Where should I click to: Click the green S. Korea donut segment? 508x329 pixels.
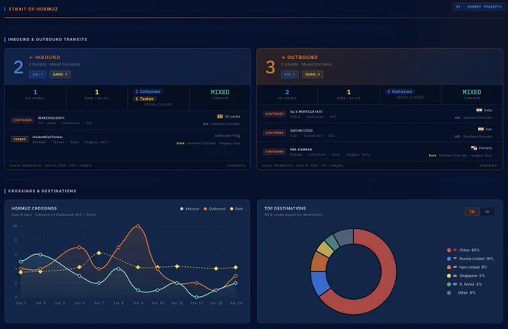coord(332,242)
